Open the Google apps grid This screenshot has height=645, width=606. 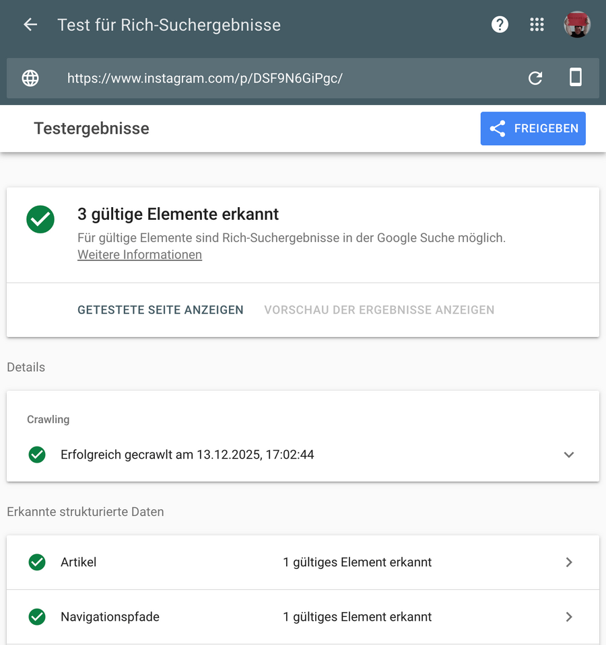537,24
